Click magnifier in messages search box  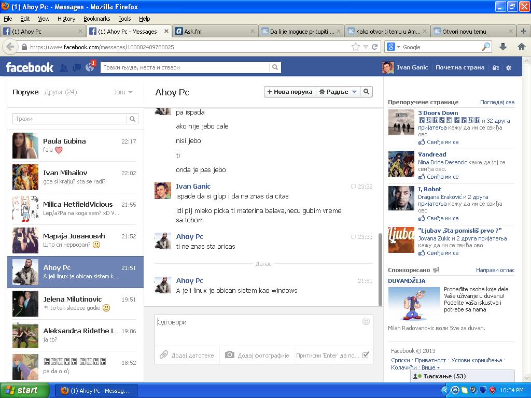coord(132,119)
